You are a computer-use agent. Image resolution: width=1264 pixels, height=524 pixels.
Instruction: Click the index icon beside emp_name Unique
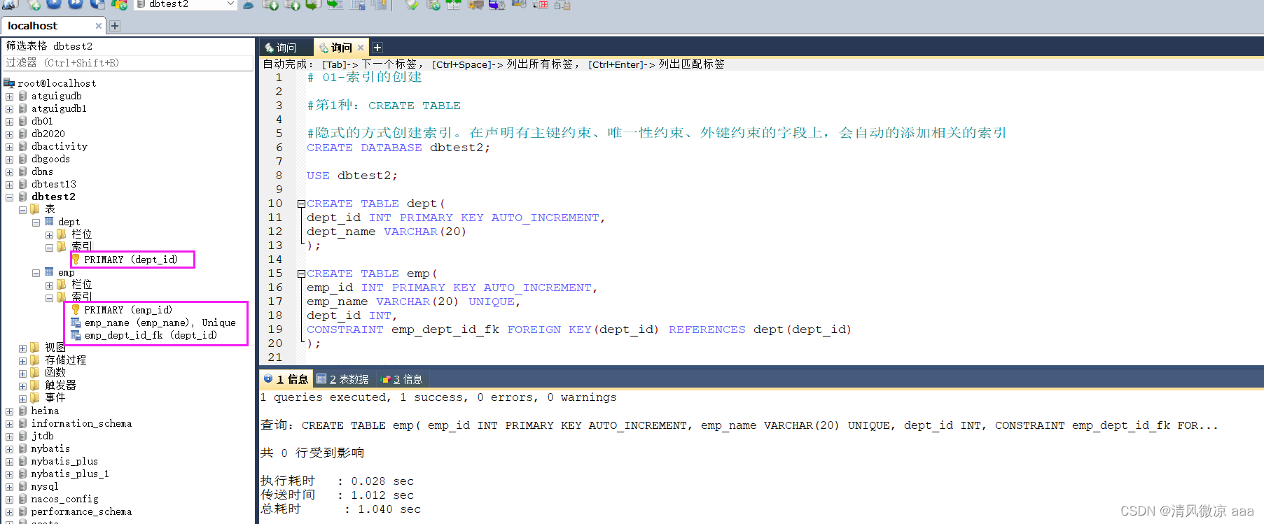pos(76,323)
